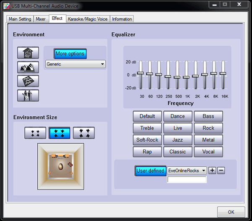Apply the Metal equalizer preset
The image size is (252, 221).
pyautogui.click(x=208, y=140)
